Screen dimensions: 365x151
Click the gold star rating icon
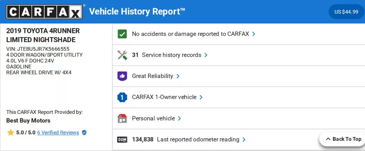[x=11, y=133]
